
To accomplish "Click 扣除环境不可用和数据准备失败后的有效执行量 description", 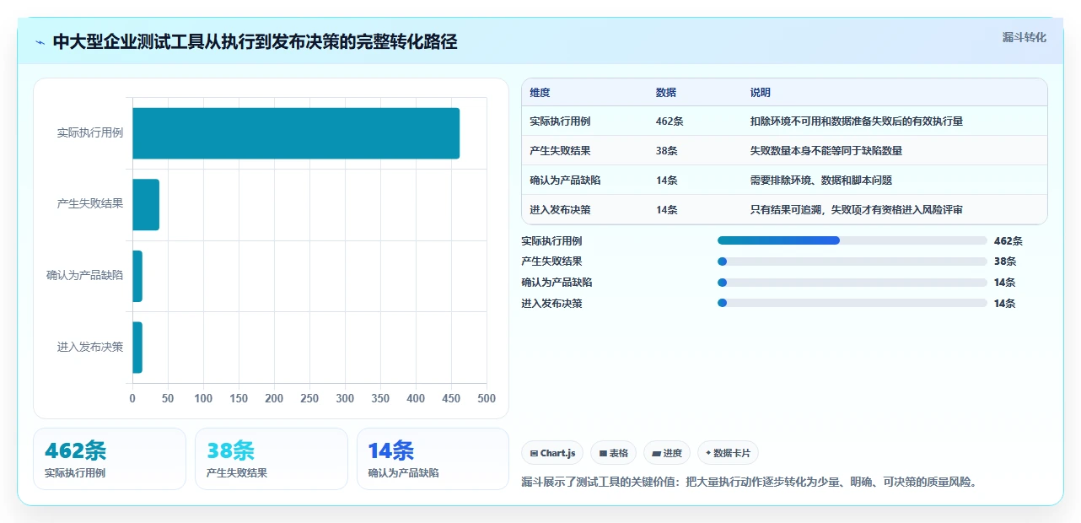I will coord(857,121).
